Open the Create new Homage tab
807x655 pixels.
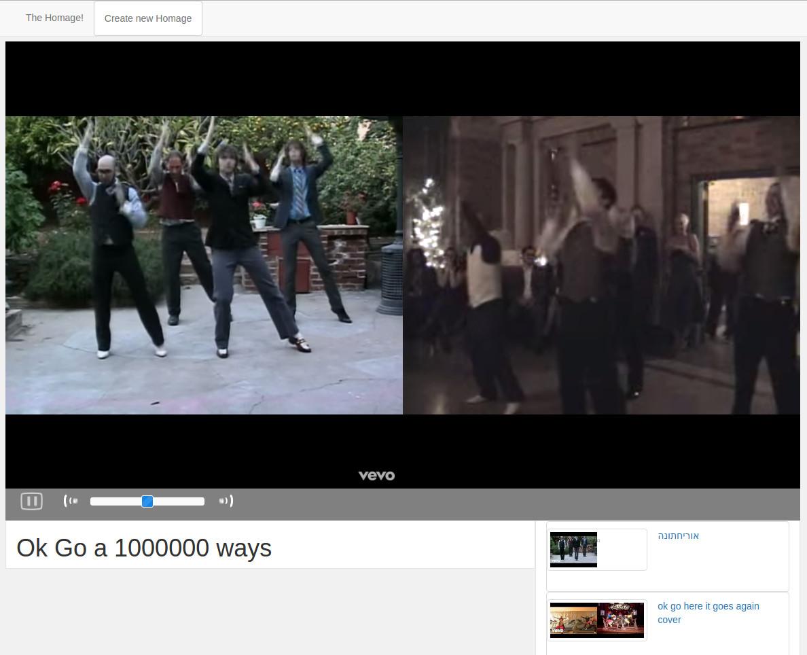(x=147, y=18)
